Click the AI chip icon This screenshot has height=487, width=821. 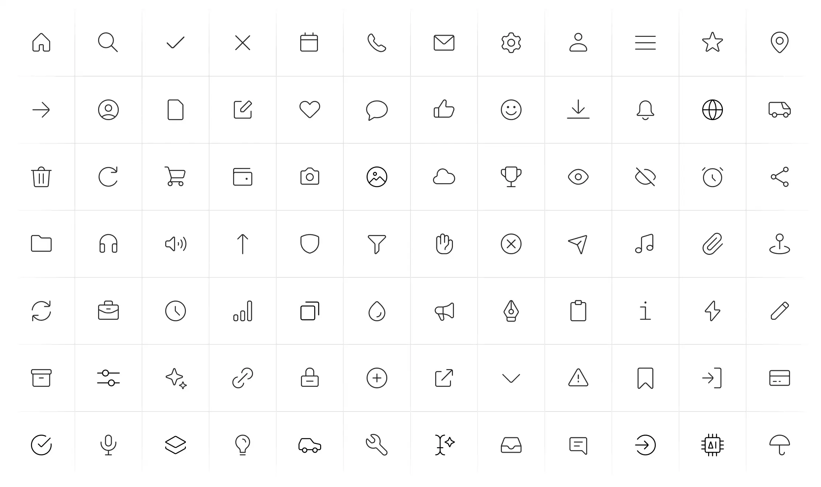tap(712, 445)
